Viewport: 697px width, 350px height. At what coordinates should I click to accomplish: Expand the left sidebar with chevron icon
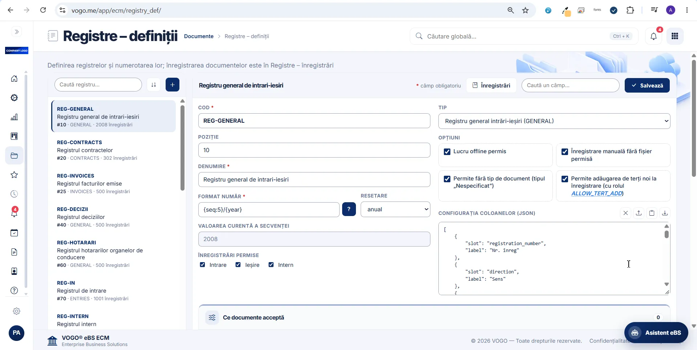17,32
